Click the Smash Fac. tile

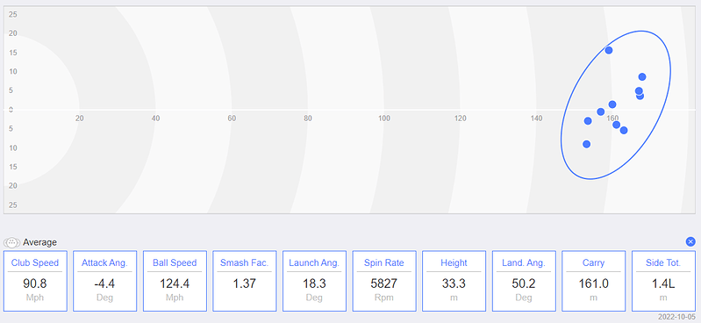click(x=245, y=281)
